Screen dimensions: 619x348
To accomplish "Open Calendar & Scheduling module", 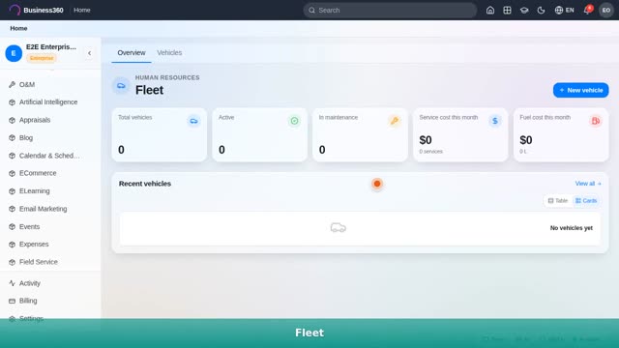I will coord(50,156).
